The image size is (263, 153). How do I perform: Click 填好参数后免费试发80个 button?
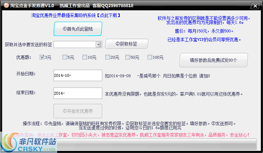click(x=214, y=60)
